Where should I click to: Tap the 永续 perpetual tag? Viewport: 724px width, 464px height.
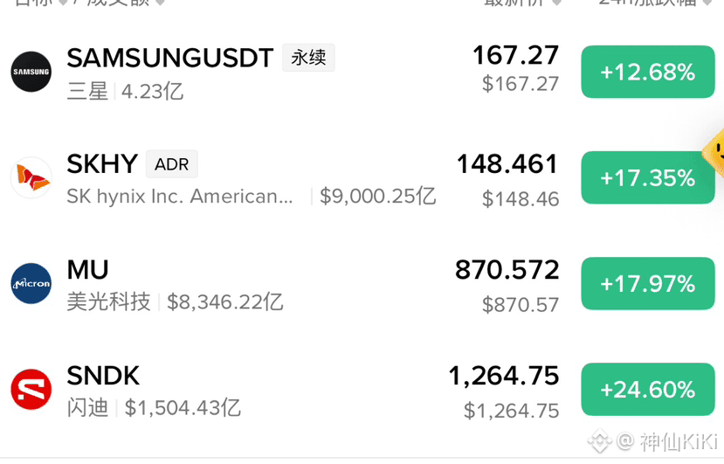click(x=308, y=58)
